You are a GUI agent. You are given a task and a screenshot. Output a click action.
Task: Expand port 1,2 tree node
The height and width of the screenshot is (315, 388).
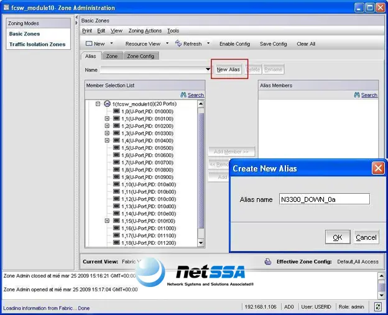click(107, 126)
